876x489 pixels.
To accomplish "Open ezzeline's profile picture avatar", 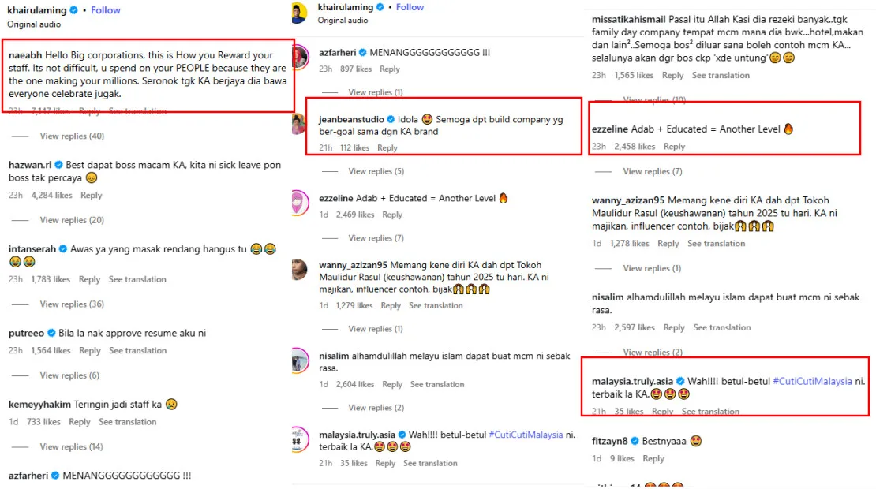I will 300,203.
